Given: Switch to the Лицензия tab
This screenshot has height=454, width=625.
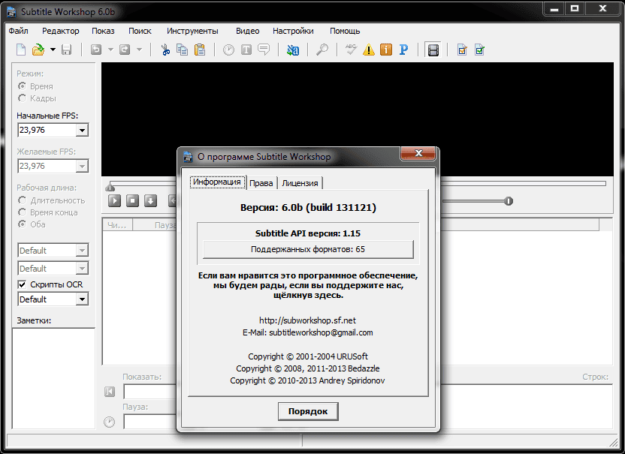Looking at the screenshot, I should click(x=300, y=183).
